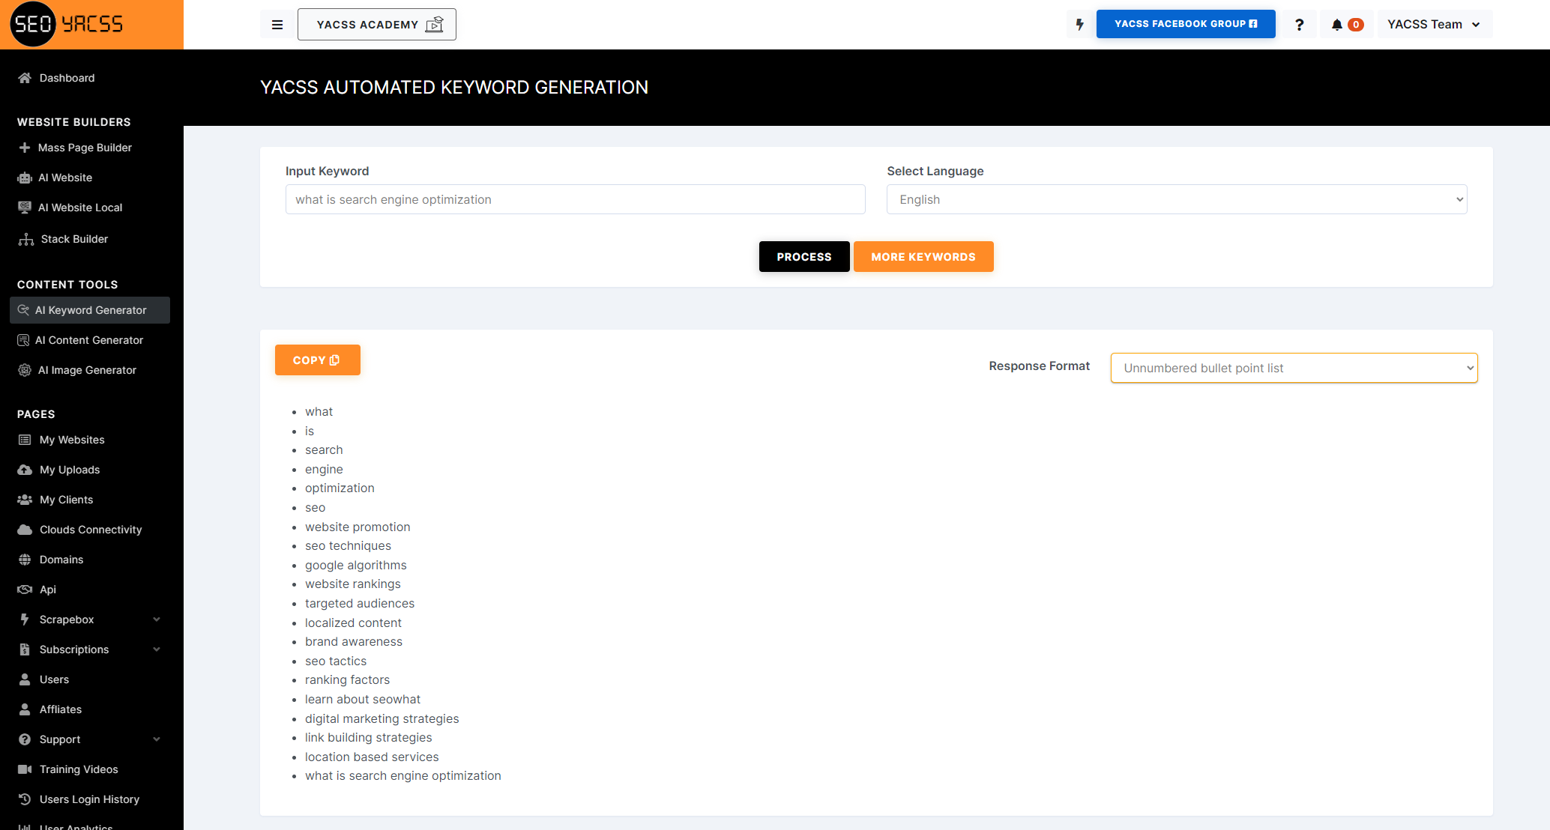The width and height of the screenshot is (1550, 830).
Task: Click the 'website promotion' keyword
Action: 358,527
